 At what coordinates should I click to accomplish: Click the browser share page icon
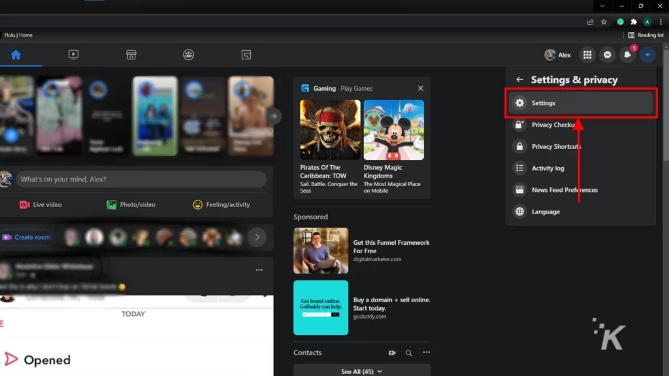(590, 22)
